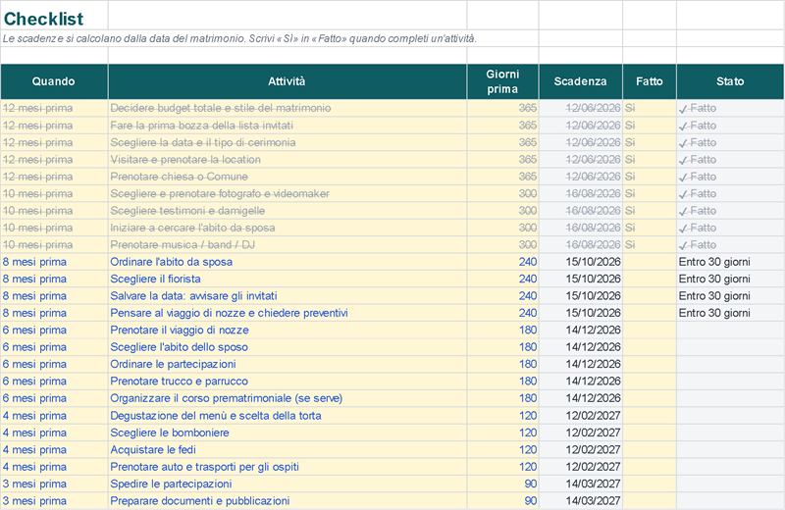
Task: Select 'Scegliere testimoni e damigelle' cell
Action: [288, 210]
